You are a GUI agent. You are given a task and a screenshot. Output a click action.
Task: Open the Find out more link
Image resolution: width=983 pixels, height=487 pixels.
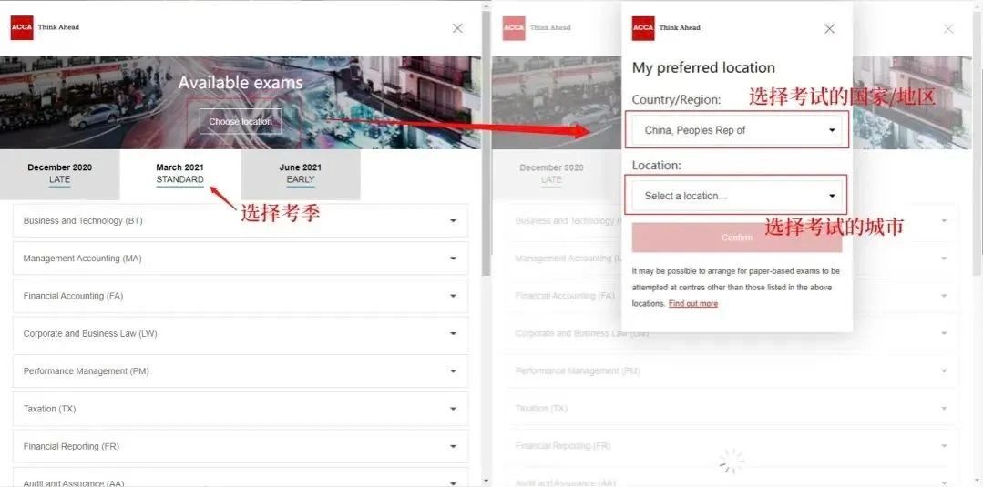(x=692, y=303)
